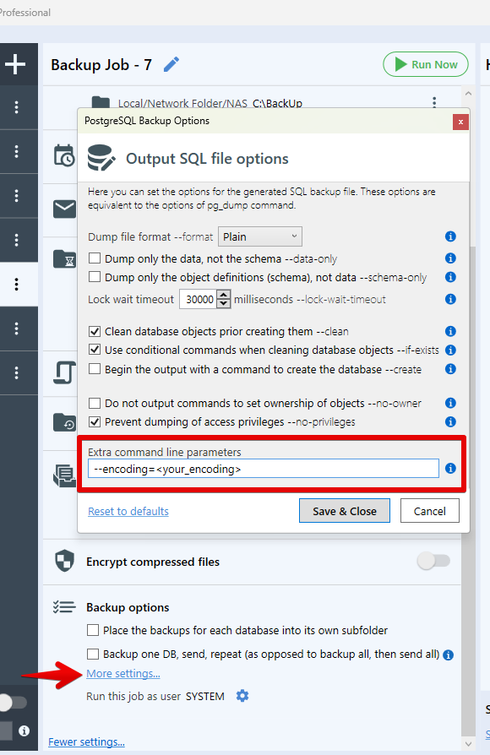Click info icon for Backup one DB option
490x755 pixels.
(x=448, y=655)
